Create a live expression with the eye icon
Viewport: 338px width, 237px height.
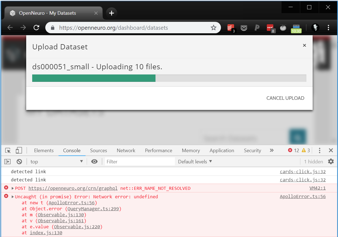coord(94,161)
